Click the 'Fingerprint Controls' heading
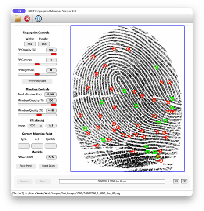The image size is (204, 211). [x=36, y=33]
